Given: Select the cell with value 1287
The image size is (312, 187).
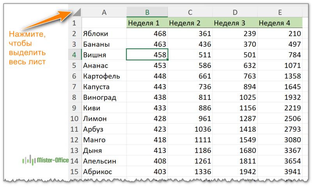Looking at the screenshot, I should tap(235, 119).
